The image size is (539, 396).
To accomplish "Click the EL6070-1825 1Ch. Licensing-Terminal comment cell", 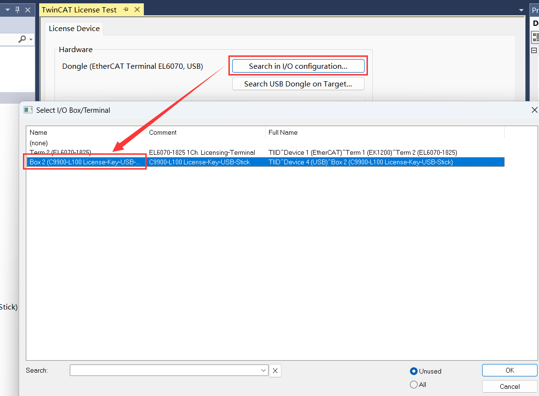I will point(202,152).
